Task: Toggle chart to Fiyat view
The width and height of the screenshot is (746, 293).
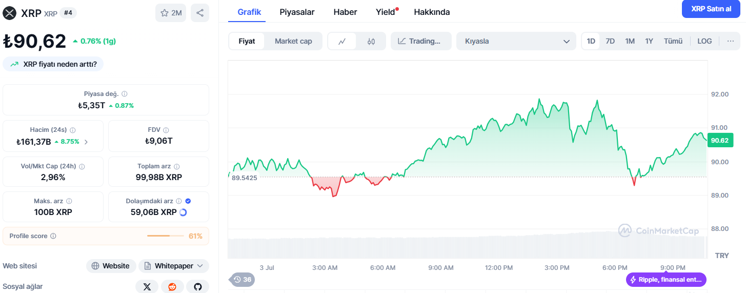Action: 247,41
